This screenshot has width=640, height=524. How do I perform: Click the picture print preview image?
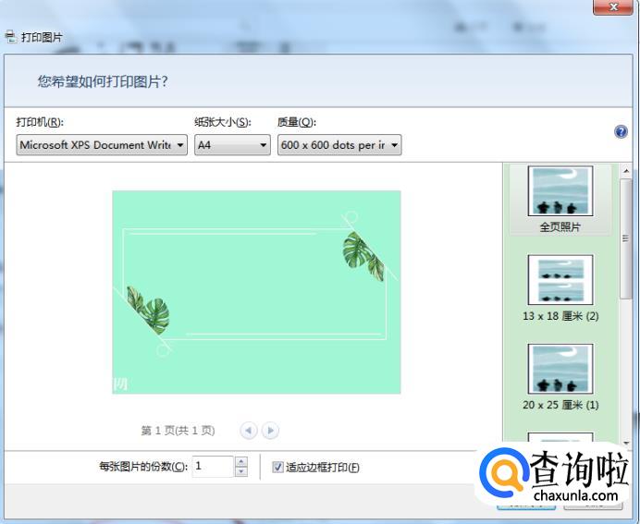tap(256, 292)
